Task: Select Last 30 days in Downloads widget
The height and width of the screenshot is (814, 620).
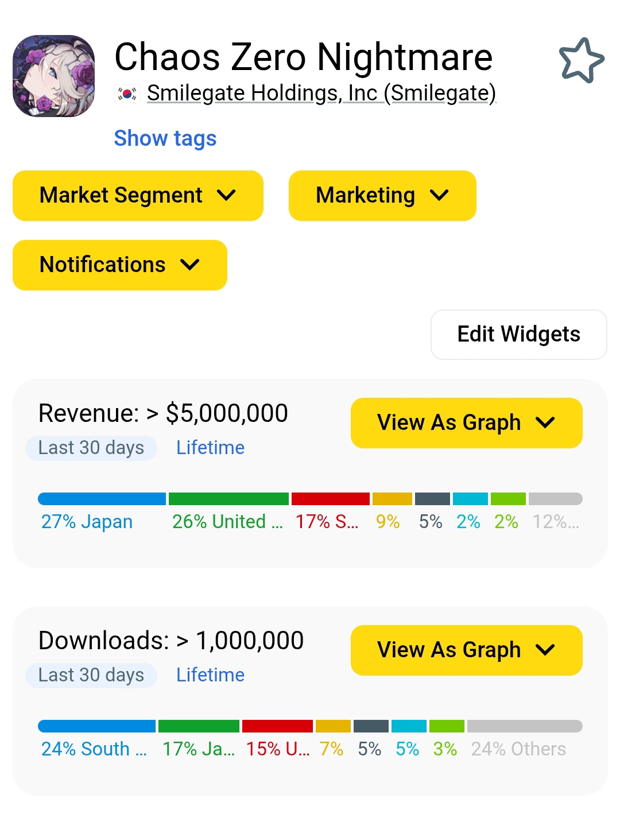Action: point(91,675)
